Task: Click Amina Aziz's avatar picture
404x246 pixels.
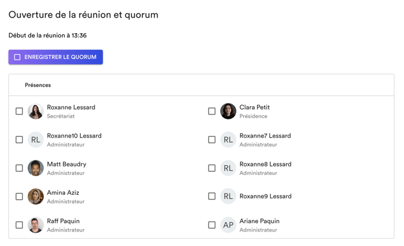Action: click(36, 197)
